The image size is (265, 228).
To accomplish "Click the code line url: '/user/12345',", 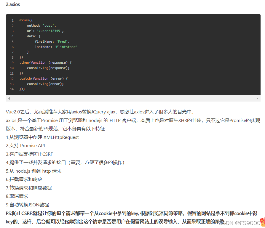I will [x=45, y=31].
